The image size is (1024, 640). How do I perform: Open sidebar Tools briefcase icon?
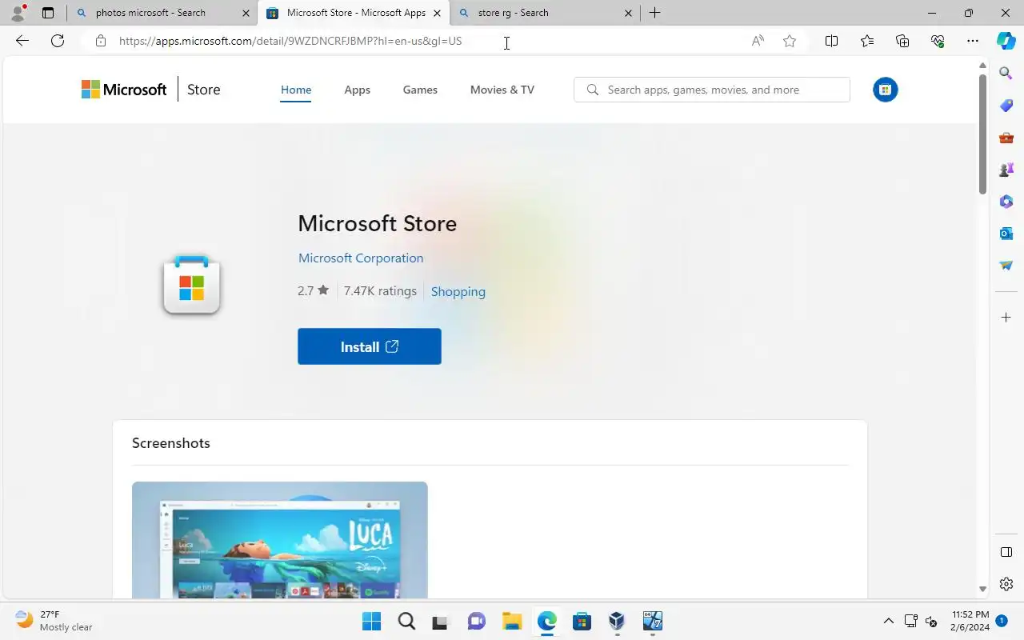point(1006,138)
